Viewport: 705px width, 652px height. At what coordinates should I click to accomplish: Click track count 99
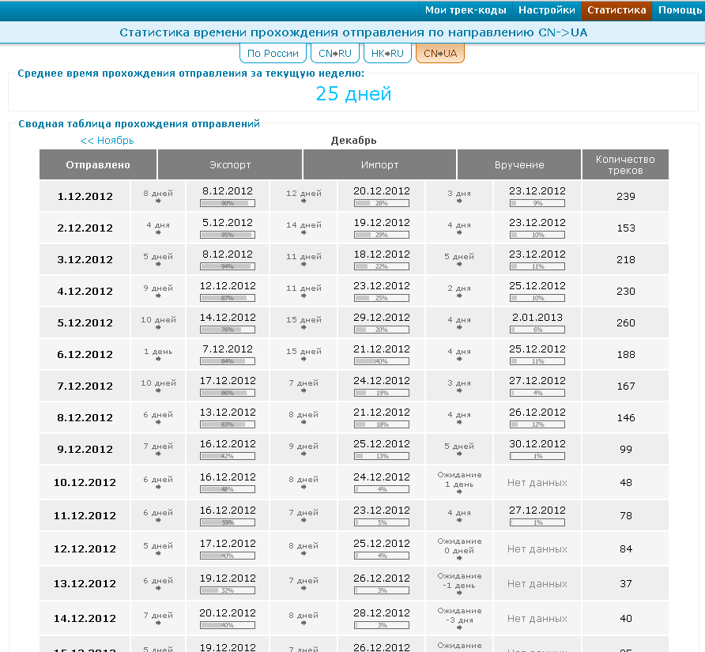pyautogui.click(x=626, y=449)
